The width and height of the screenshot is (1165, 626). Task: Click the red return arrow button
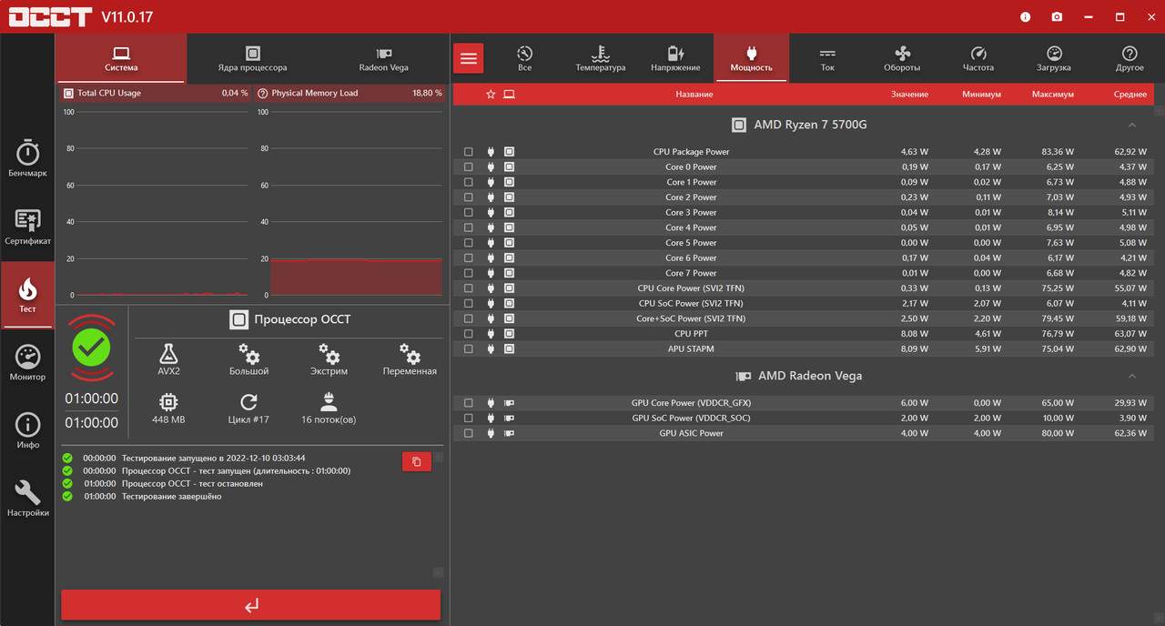(x=251, y=605)
